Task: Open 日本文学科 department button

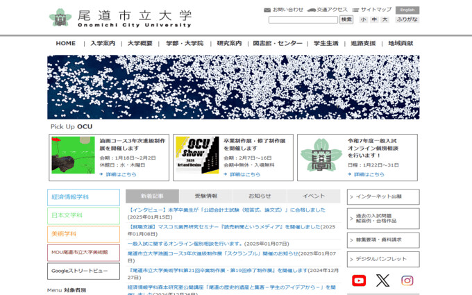Action: click(x=83, y=216)
